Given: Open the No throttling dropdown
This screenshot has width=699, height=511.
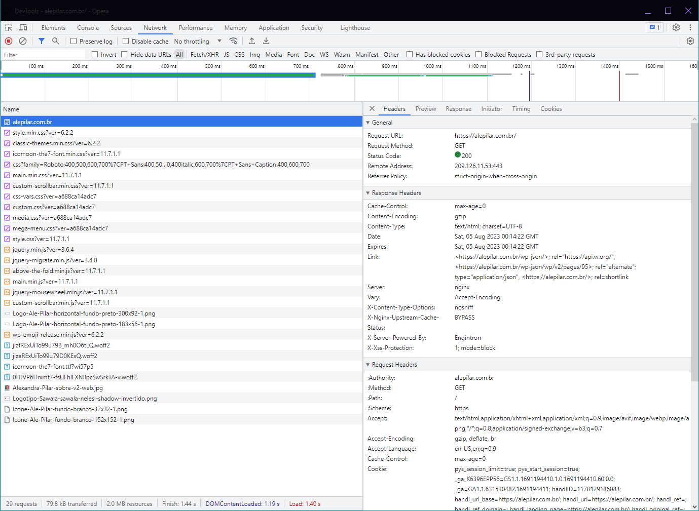Looking at the screenshot, I should [198, 41].
